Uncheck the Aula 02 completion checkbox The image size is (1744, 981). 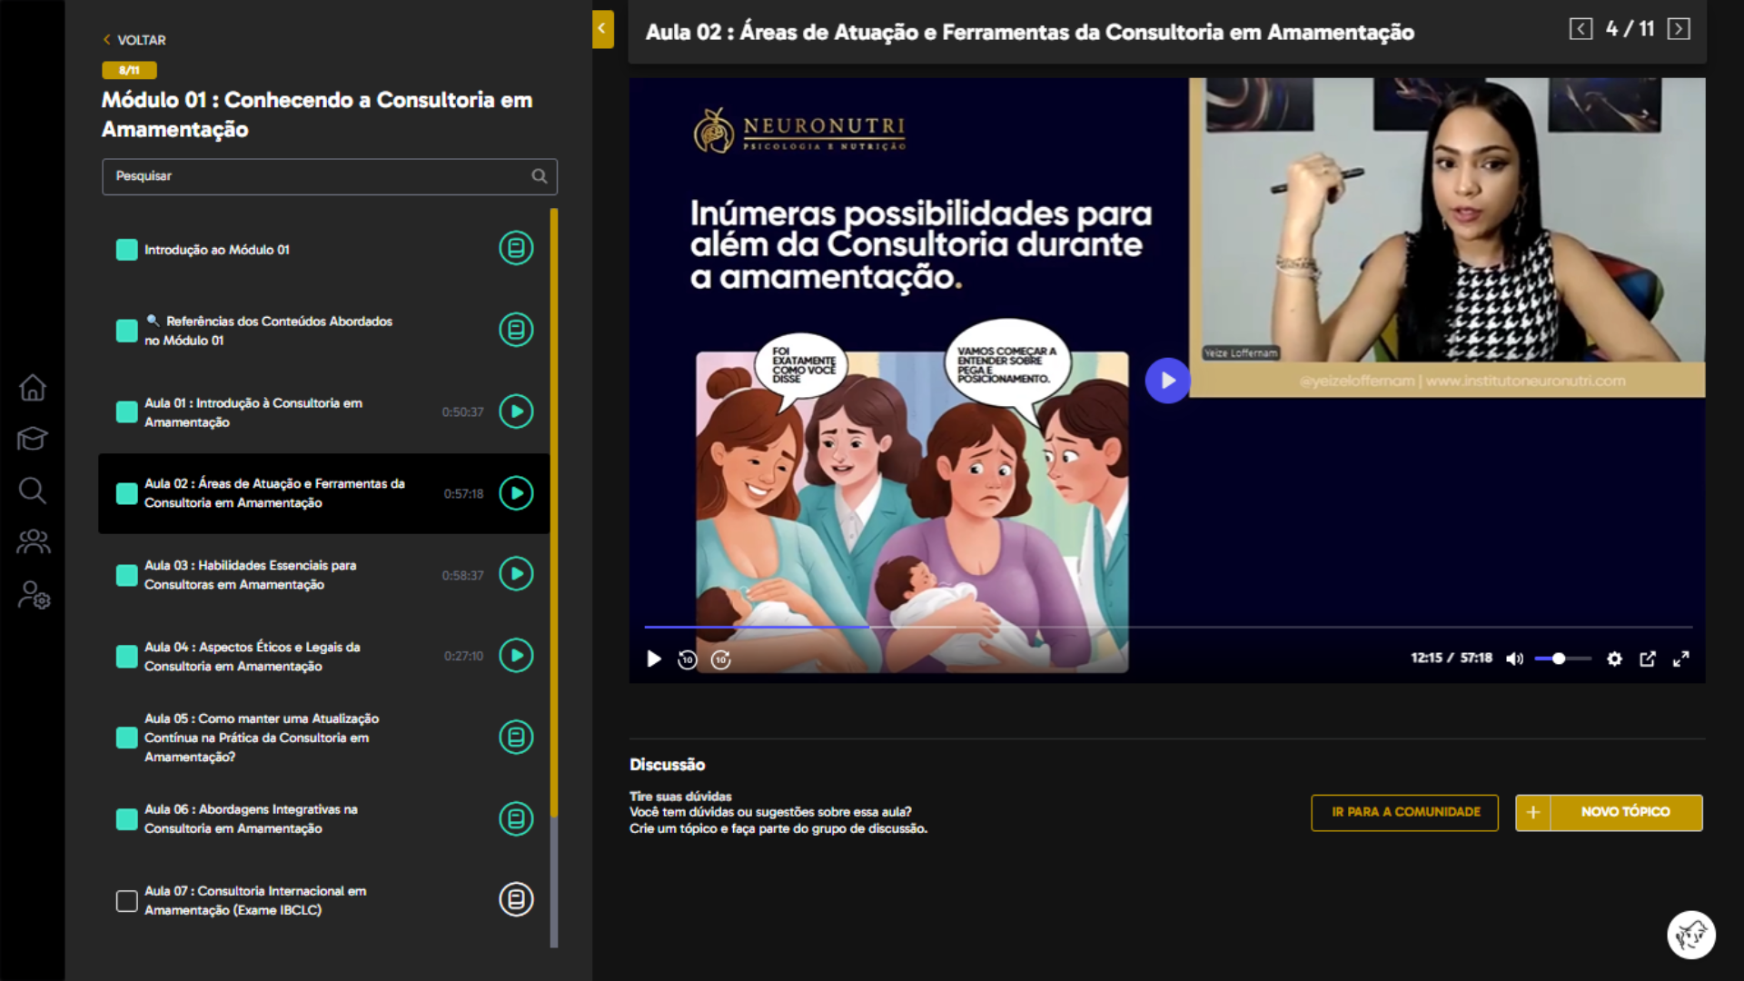[126, 493]
